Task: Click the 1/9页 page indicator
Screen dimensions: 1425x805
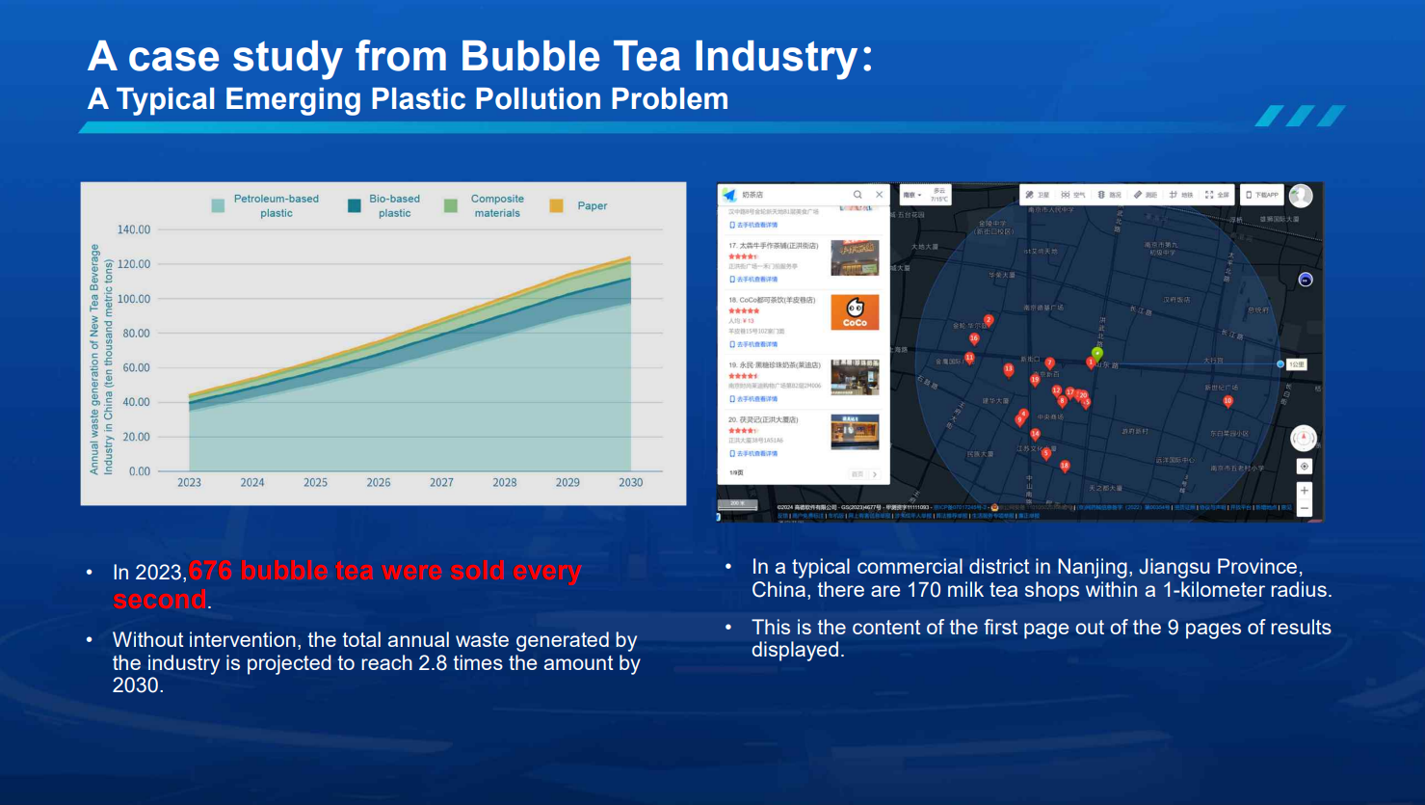Action: pos(736,473)
